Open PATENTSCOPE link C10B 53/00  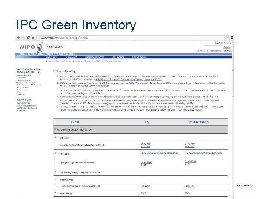[x=191, y=161]
